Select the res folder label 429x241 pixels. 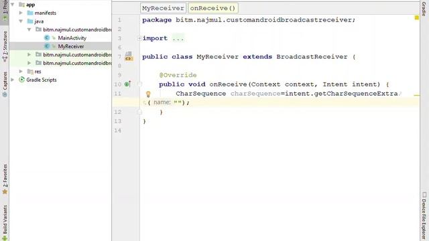pyautogui.click(x=38, y=72)
